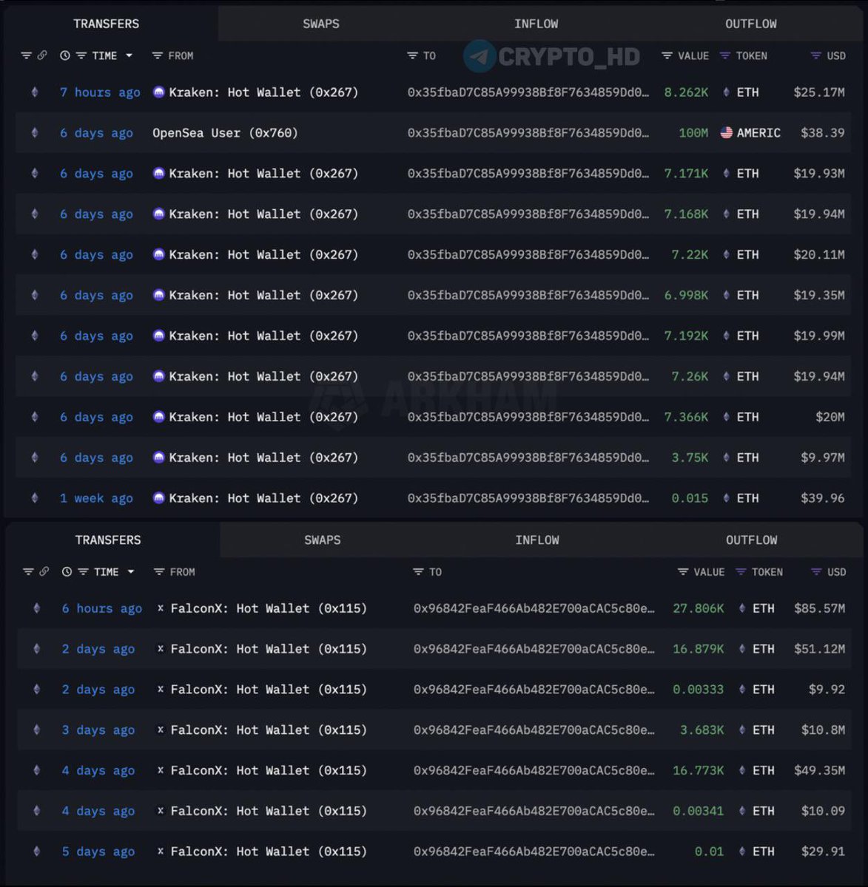The width and height of the screenshot is (868, 887).
Task: Open the '5 days ago' transaction link
Action: (x=98, y=852)
